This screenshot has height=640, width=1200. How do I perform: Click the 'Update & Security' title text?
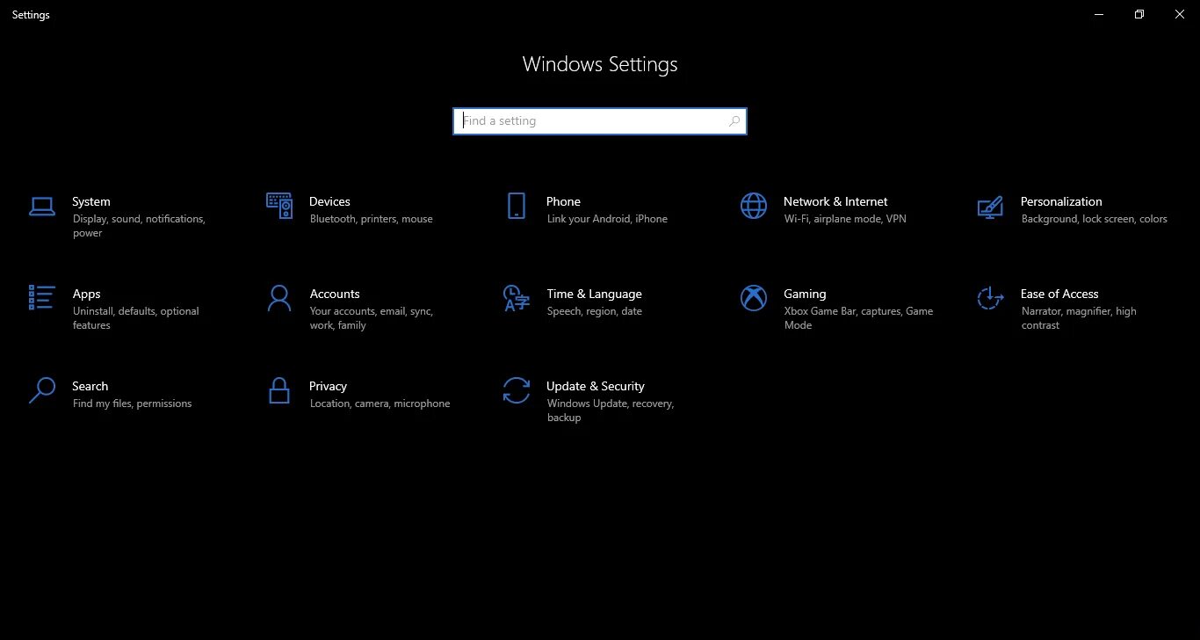click(596, 387)
